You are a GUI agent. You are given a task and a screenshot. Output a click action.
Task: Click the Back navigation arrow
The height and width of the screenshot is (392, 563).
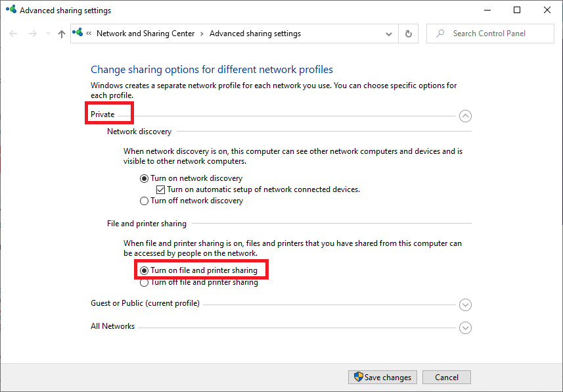(13, 34)
